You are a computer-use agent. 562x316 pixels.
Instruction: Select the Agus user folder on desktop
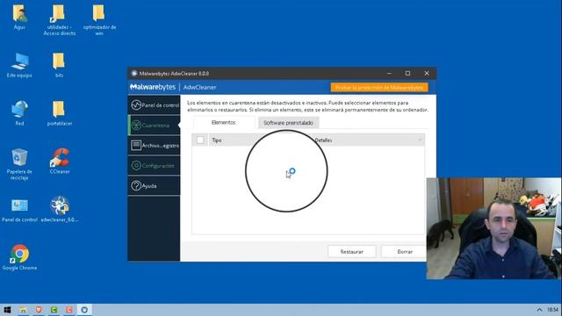tap(19, 18)
